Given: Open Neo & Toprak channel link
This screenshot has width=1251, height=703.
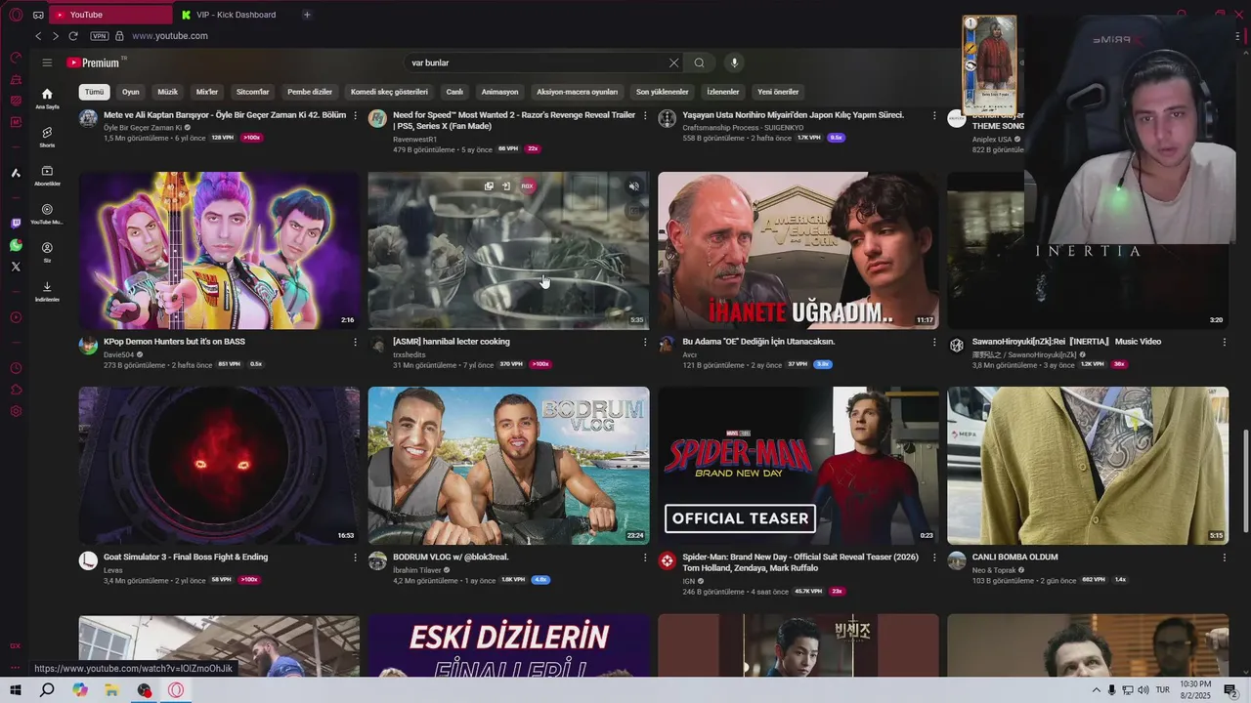Looking at the screenshot, I should [x=993, y=569].
